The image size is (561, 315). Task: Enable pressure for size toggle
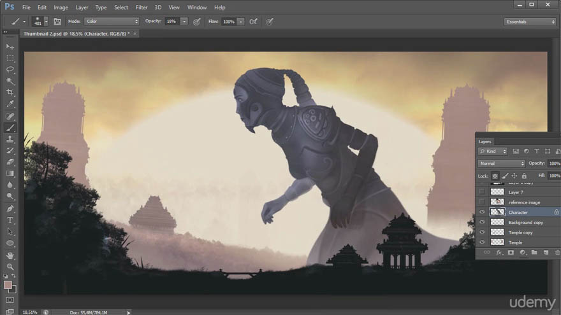point(270,22)
